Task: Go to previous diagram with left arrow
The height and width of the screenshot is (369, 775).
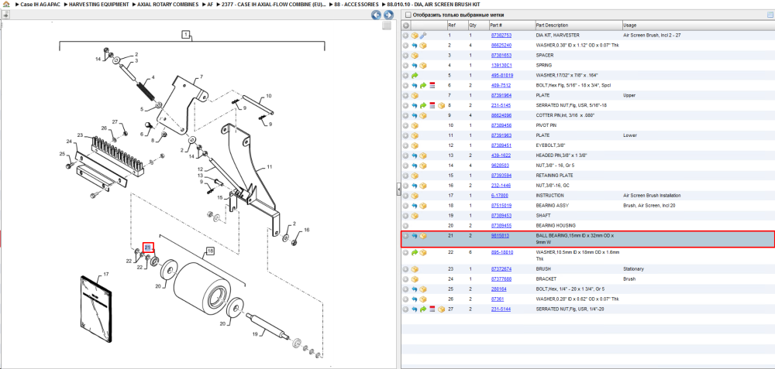Action: (x=376, y=15)
